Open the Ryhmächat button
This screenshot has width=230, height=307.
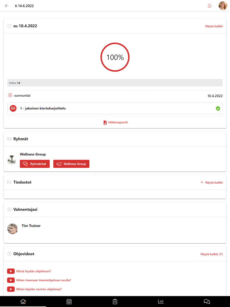click(35, 164)
